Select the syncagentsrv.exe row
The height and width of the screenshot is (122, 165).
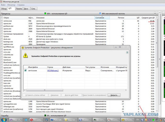78,104
